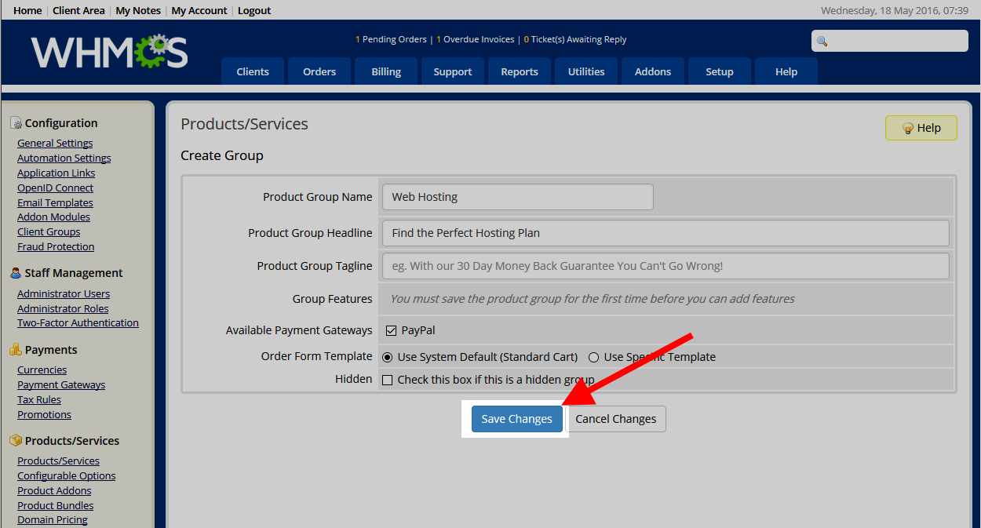
Task: Click the WHMCS logo
Action: point(110,52)
